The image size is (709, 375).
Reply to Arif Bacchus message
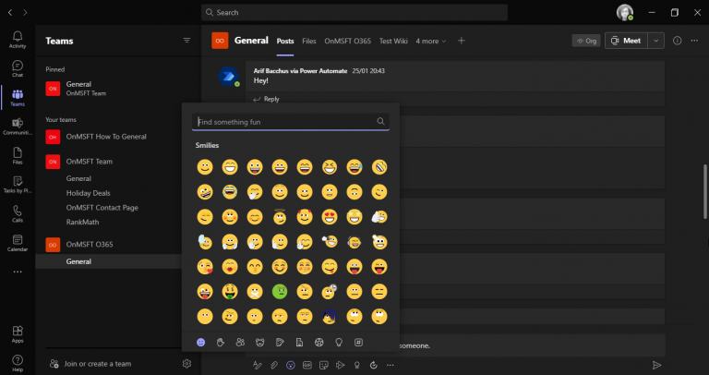click(266, 99)
